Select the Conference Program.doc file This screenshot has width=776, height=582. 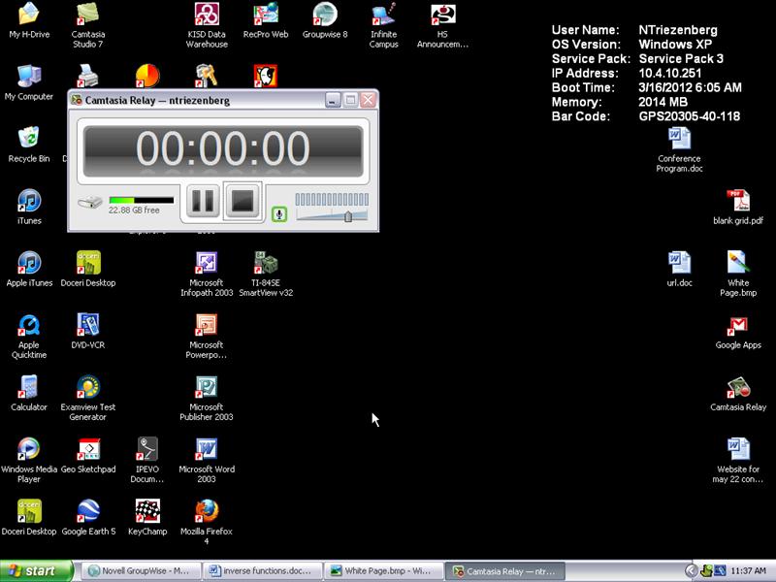click(x=680, y=150)
